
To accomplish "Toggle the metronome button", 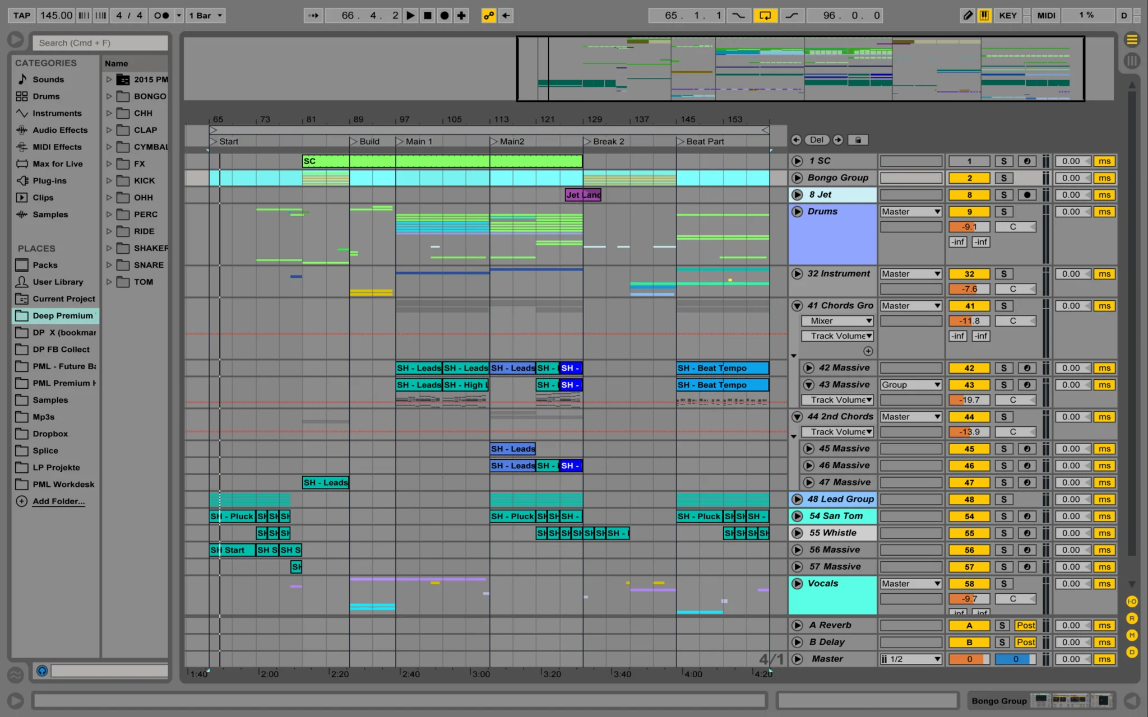I will (161, 16).
